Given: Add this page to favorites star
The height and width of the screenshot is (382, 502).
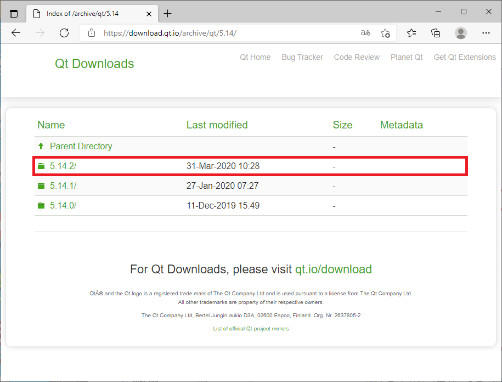Looking at the screenshot, I should tap(385, 33).
